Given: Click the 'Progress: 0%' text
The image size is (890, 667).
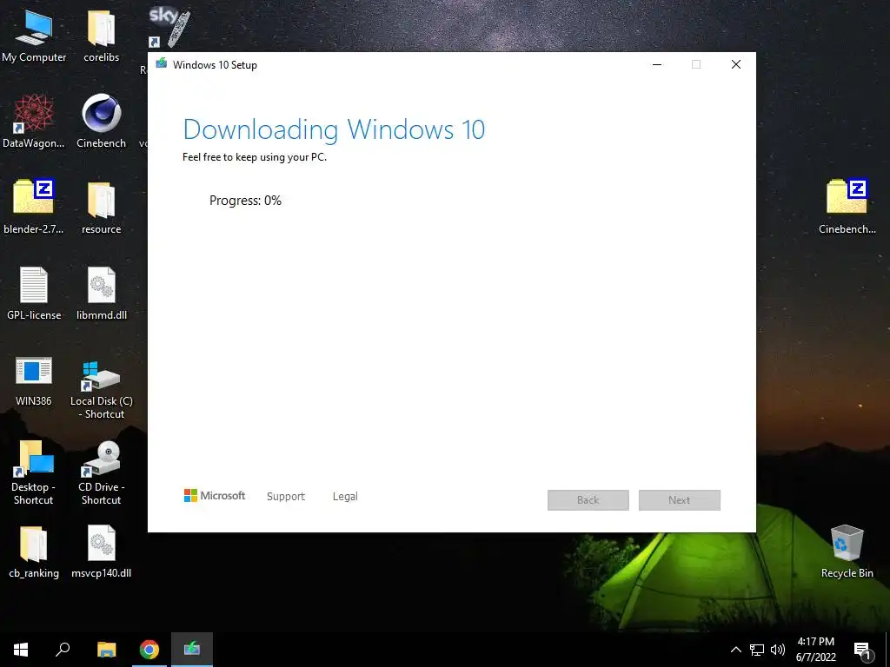Looking at the screenshot, I should click(x=245, y=201).
